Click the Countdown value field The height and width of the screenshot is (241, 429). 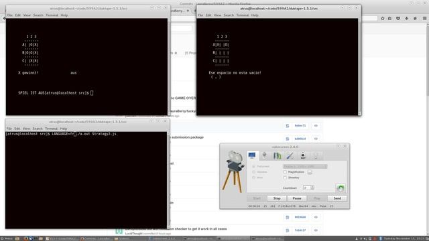307,187
